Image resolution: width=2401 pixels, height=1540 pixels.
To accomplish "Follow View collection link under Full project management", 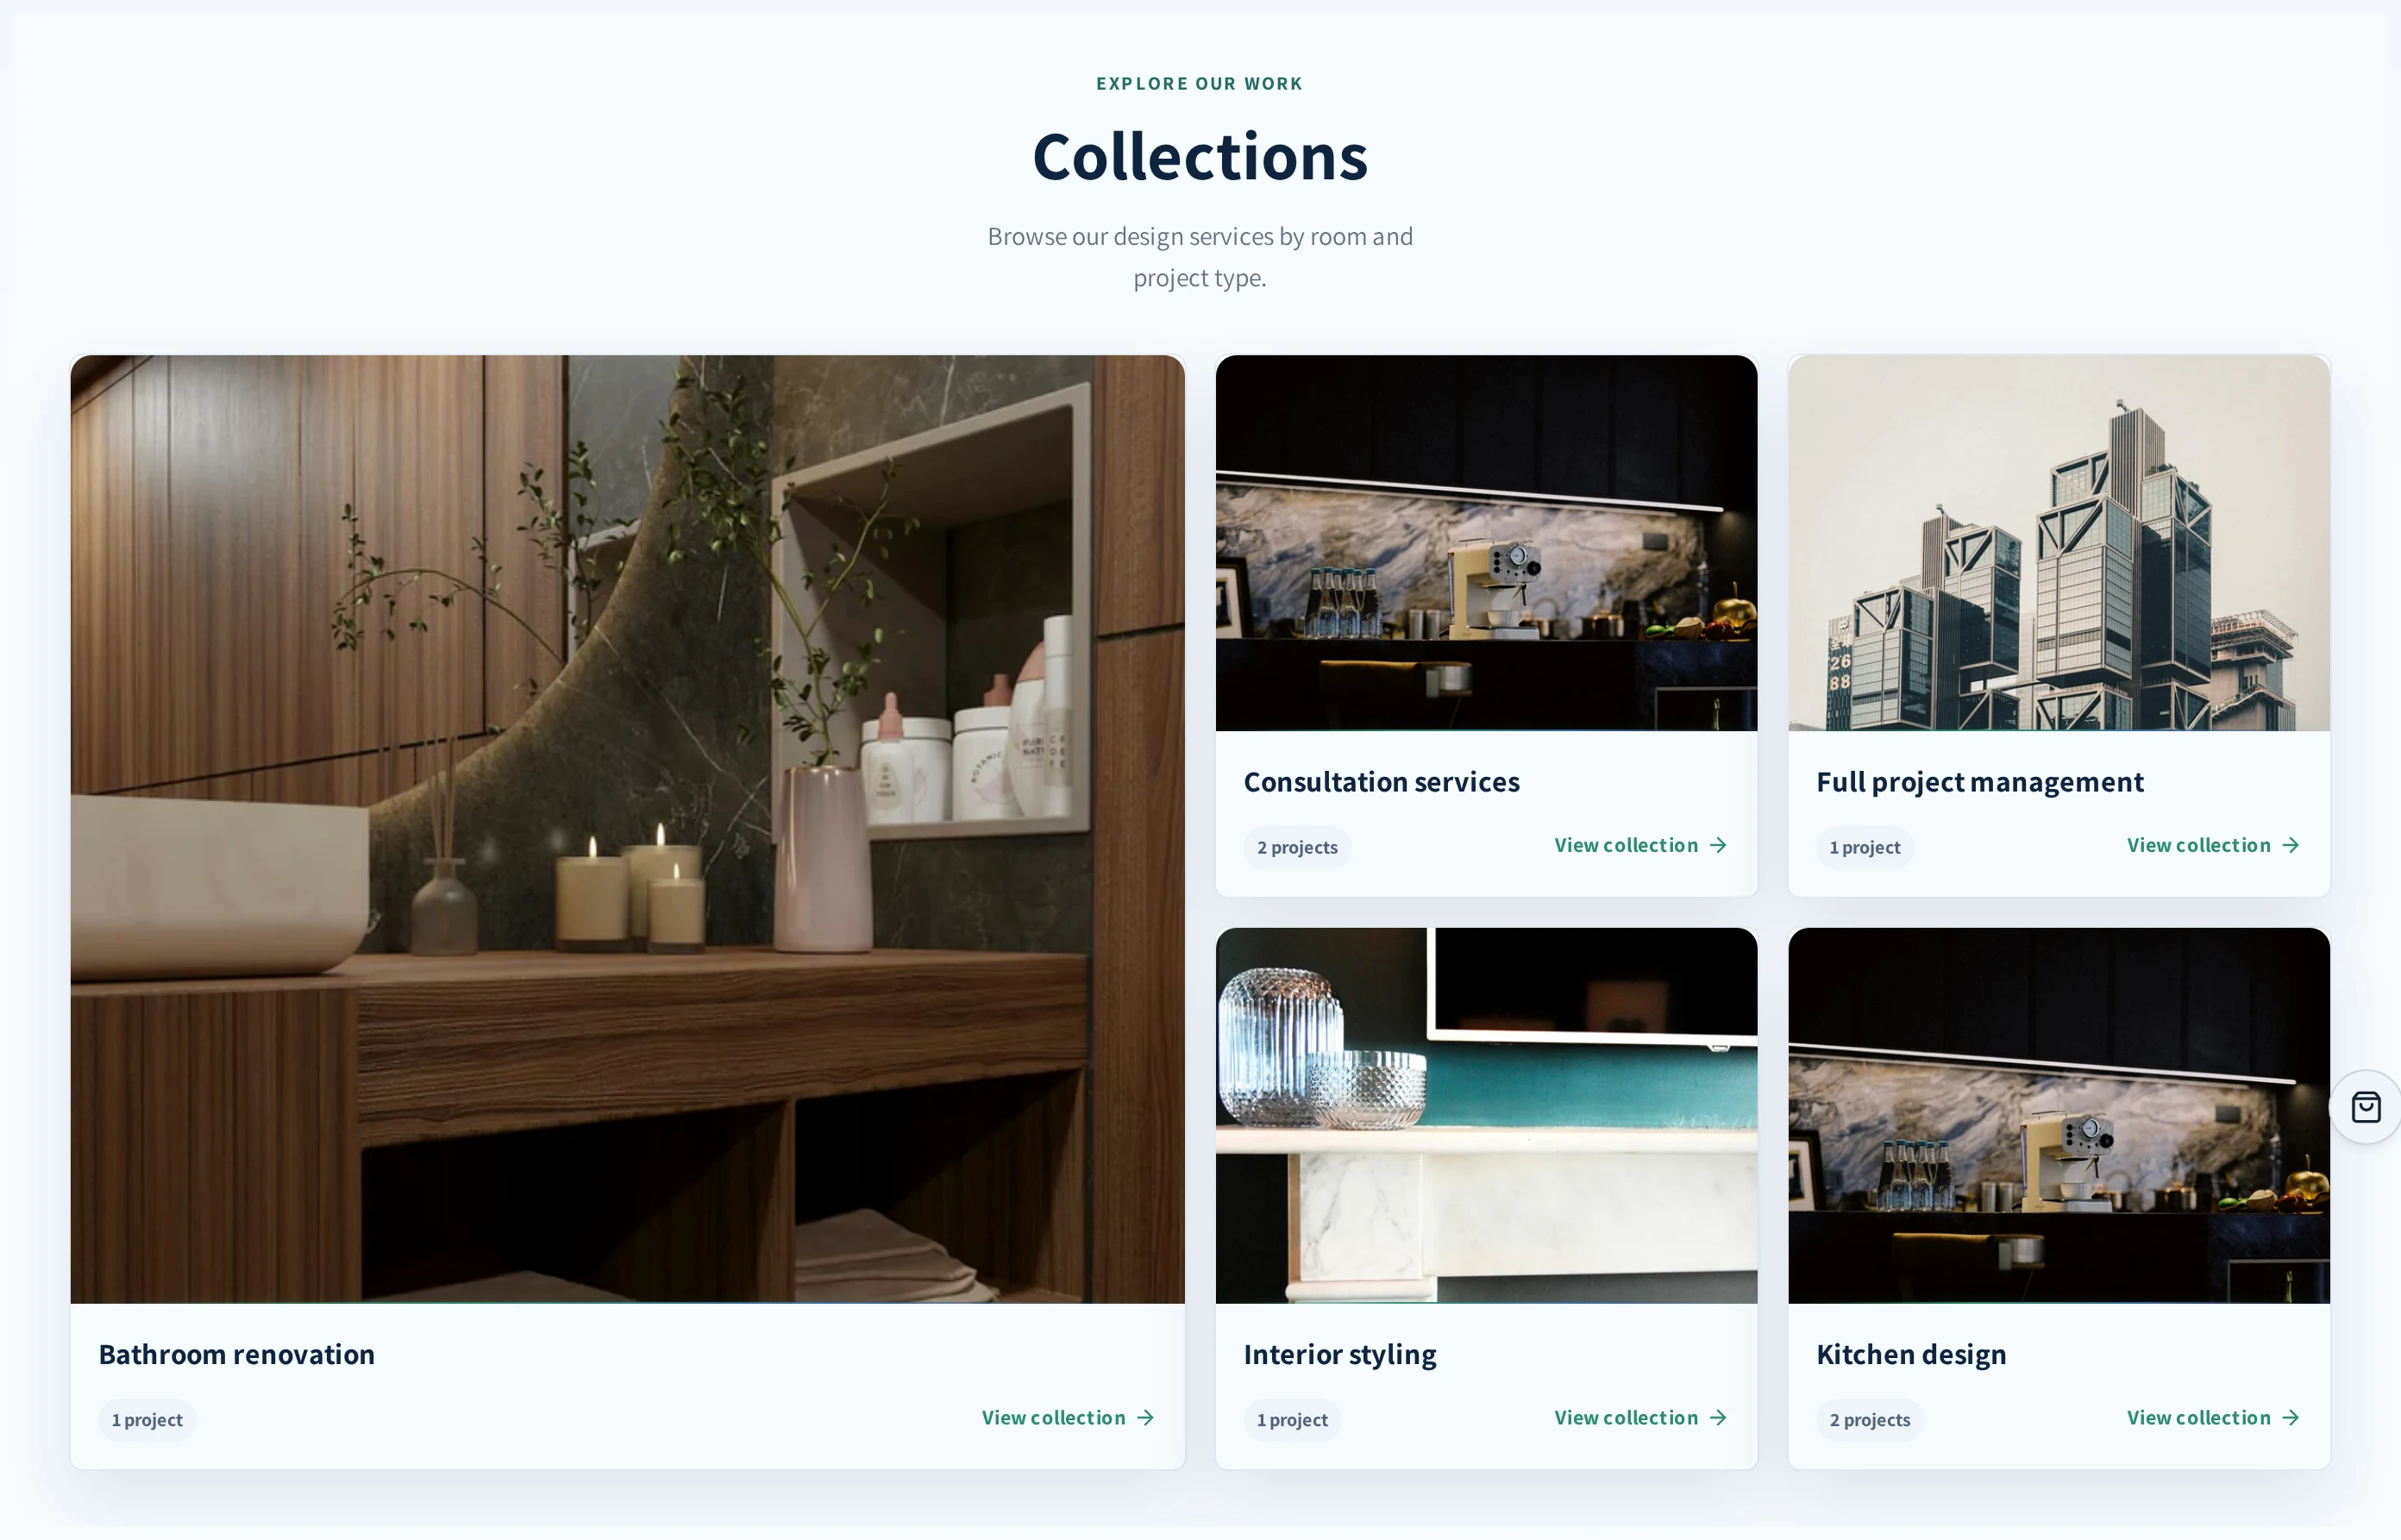I will tap(2213, 845).
